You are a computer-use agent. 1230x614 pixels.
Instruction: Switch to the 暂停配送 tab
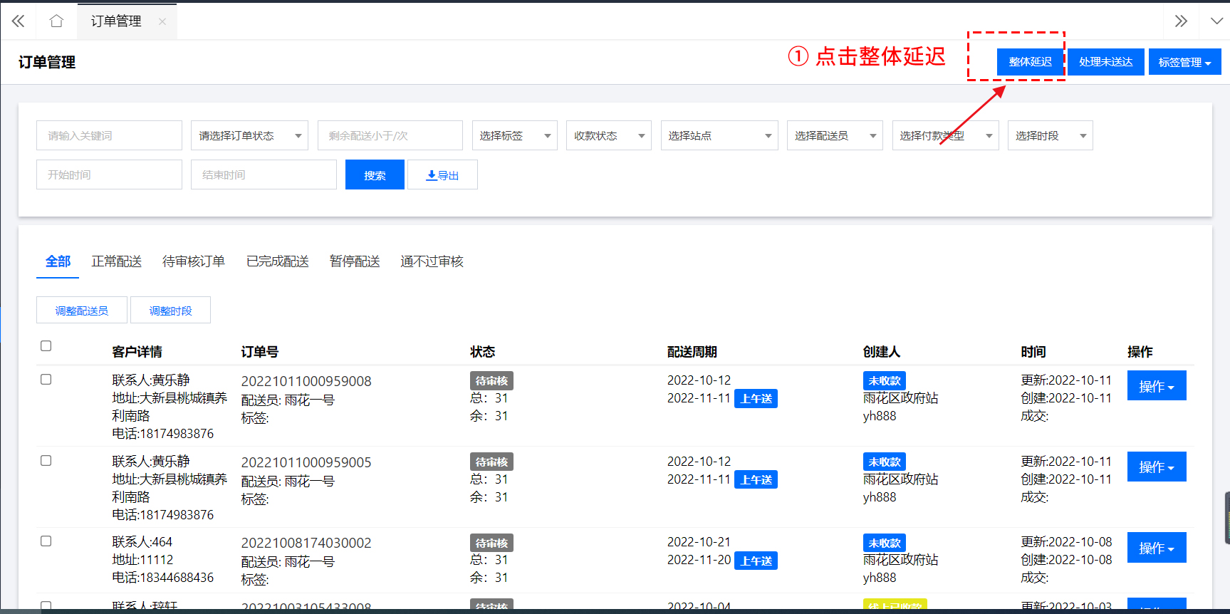(x=355, y=261)
